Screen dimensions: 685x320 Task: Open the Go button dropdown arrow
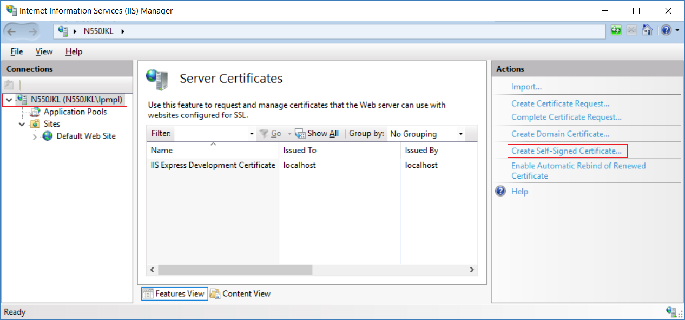point(289,134)
